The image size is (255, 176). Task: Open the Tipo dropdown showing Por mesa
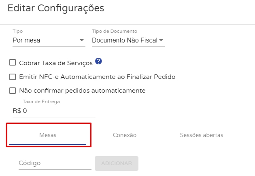click(45, 40)
